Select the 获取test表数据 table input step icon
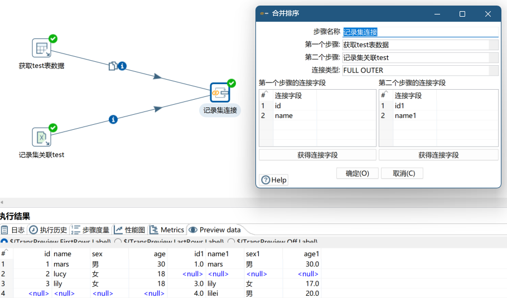The image size is (507, 298). pos(41,48)
